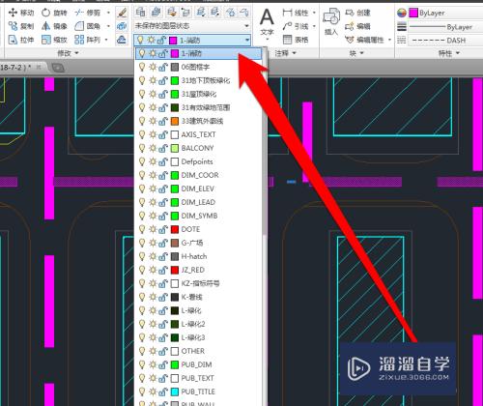Expand the Modify (修改) panel arrow
Screen dimensions: 483x406
(76, 53)
